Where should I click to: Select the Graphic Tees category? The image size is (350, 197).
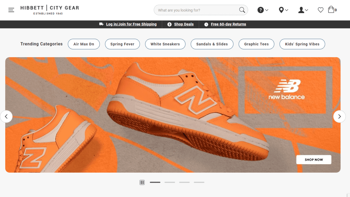click(x=256, y=44)
